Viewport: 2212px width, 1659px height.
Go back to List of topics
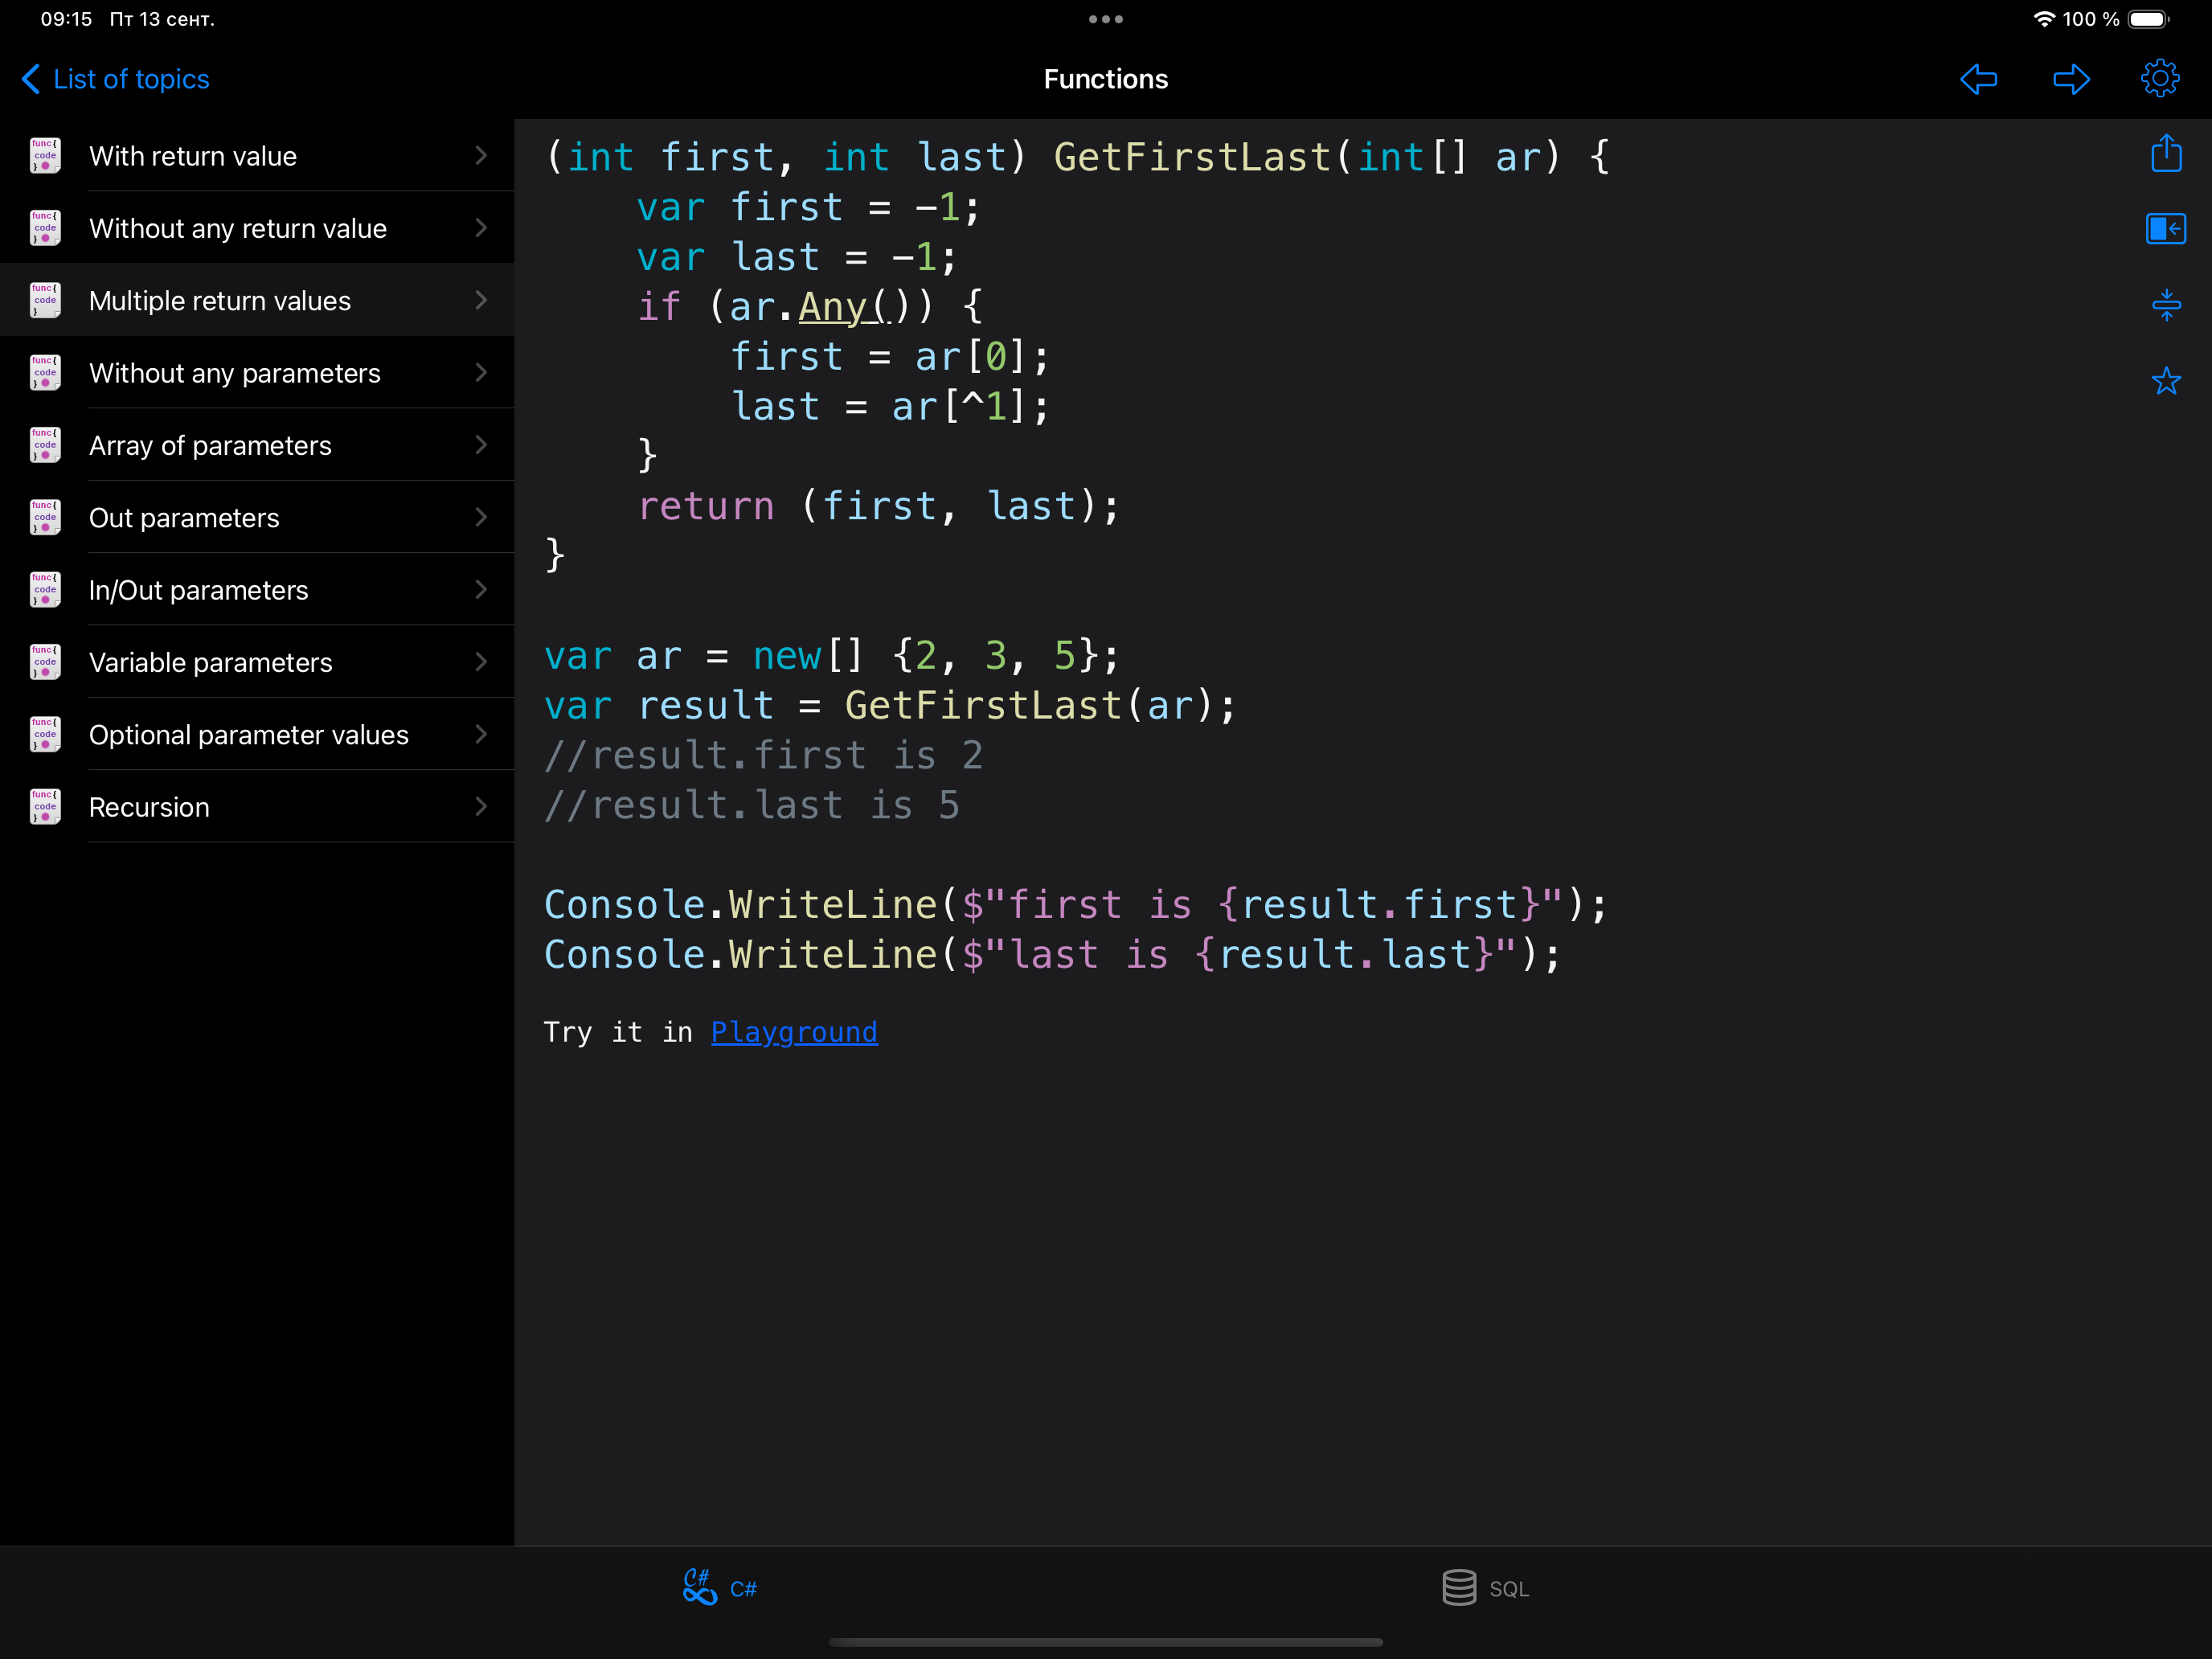115,79
